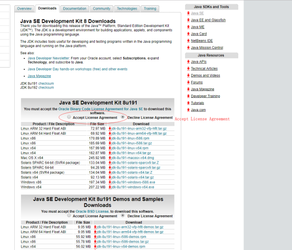
Task: Select the Downloads tab
Action: [47, 8]
